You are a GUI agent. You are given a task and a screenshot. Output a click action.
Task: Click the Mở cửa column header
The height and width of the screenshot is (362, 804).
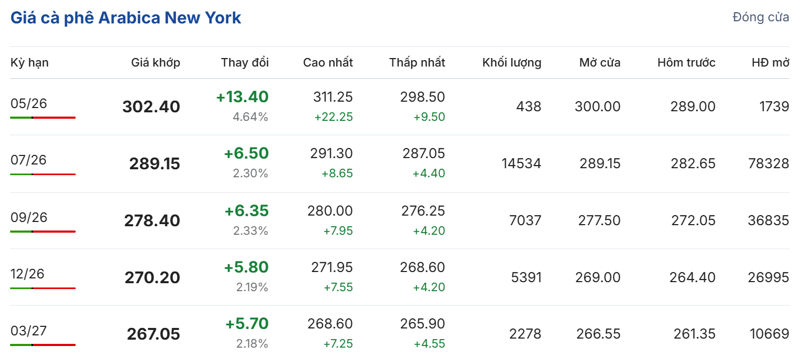[x=600, y=62]
